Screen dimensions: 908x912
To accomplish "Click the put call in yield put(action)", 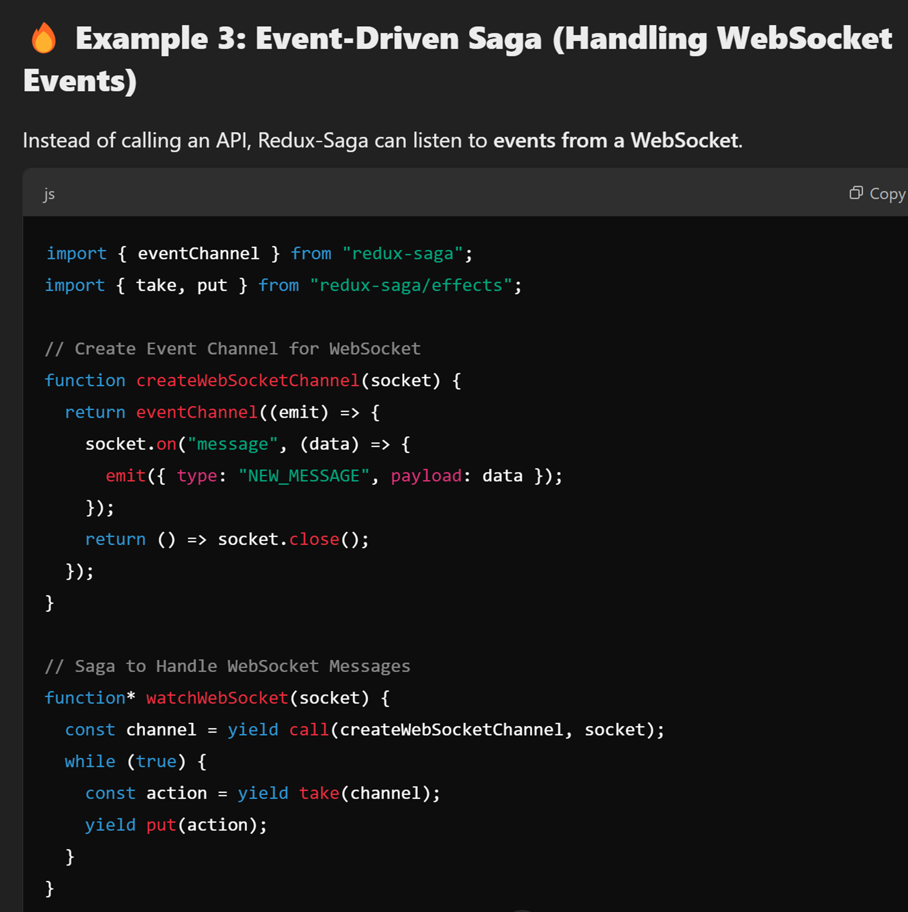I will tap(161, 825).
